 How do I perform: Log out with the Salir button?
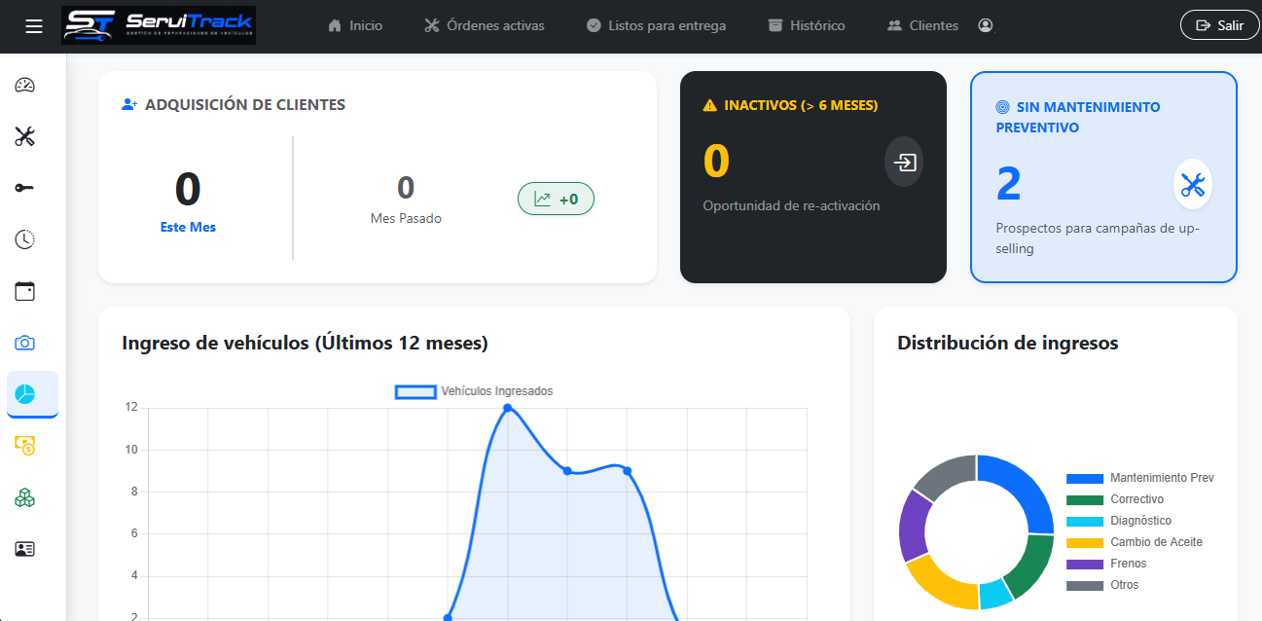(1219, 25)
